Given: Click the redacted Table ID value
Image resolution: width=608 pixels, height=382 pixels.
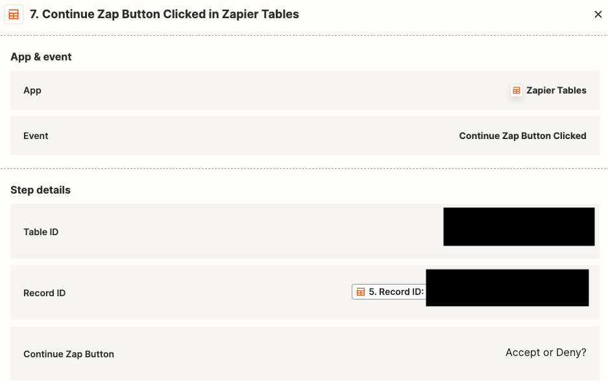Looking at the screenshot, I should tap(519, 227).
